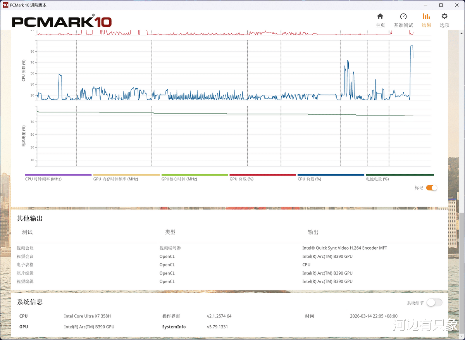Toggle the GPU核心时钟 (MHz) legend series
This screenshot has height=340, width=465.
[195, 177]
